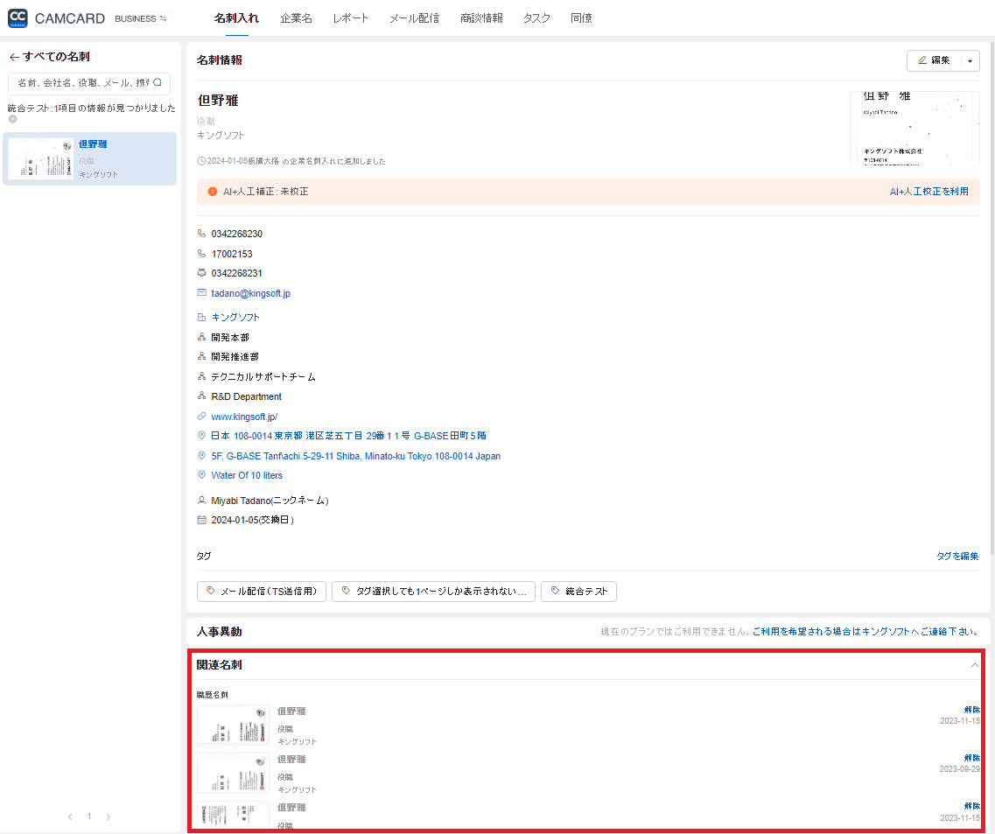Click the タグを編集 link
Screen dimensions: 995x834
(x=957, y=556)
